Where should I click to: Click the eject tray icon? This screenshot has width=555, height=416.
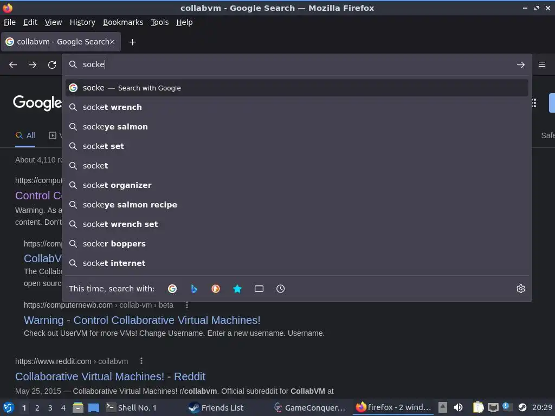pos(442,407)
